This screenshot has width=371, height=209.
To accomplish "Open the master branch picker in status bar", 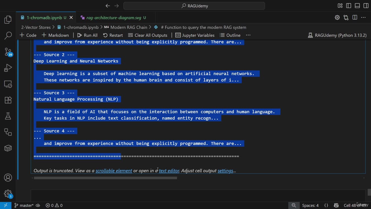I will pos(24,205).
